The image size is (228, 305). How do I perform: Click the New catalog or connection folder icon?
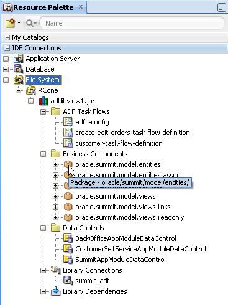click(11, 23)
